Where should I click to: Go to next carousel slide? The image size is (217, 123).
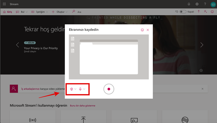coord(202,45)
